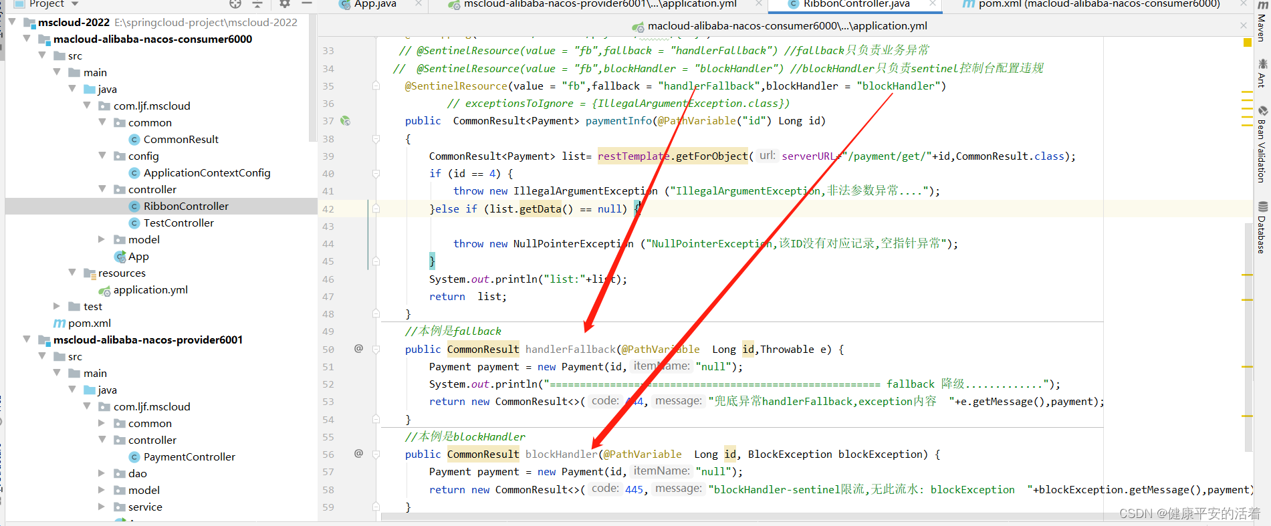Open PaymentController class

pos(189,456)
